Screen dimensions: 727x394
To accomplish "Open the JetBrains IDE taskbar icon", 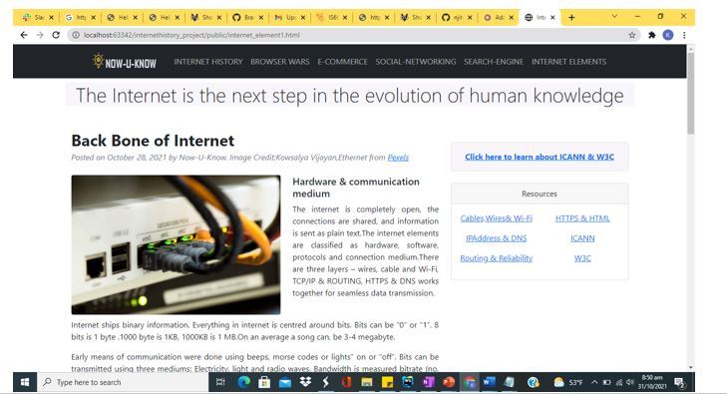I will tap(408, 382).
